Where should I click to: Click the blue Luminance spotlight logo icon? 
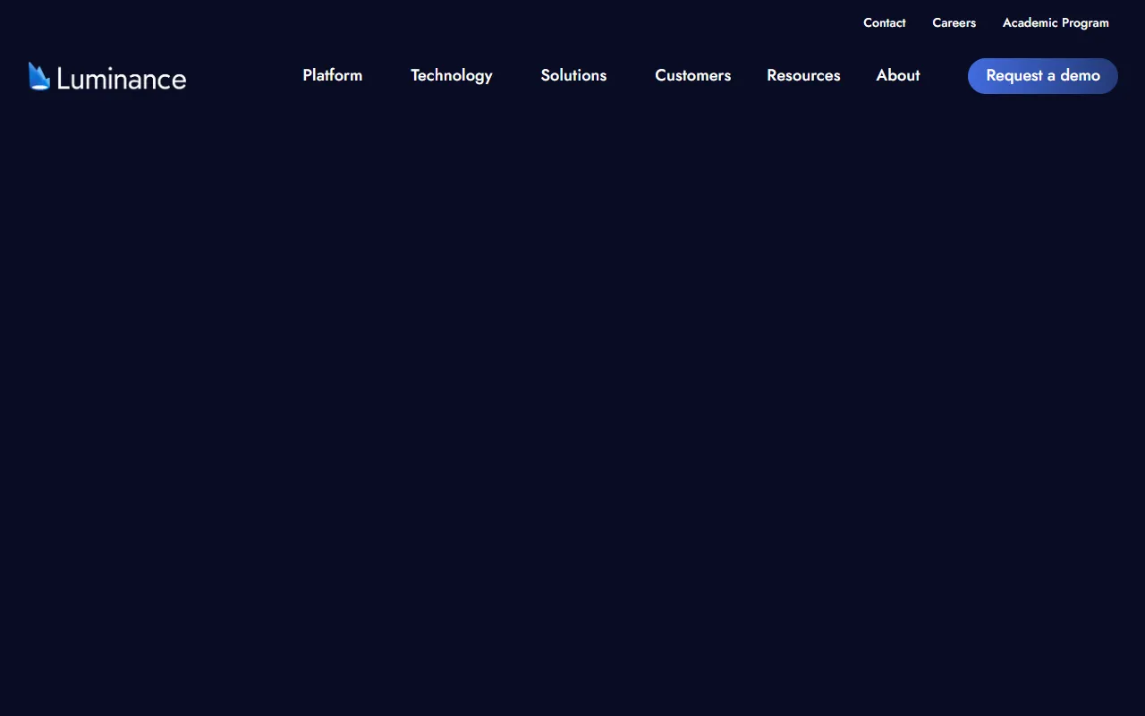pyautogui.click(x=38, y=77)
